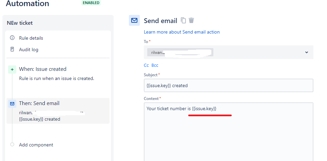Click '{{issue.key}} created' summary in left panel

tap(40, 119)
